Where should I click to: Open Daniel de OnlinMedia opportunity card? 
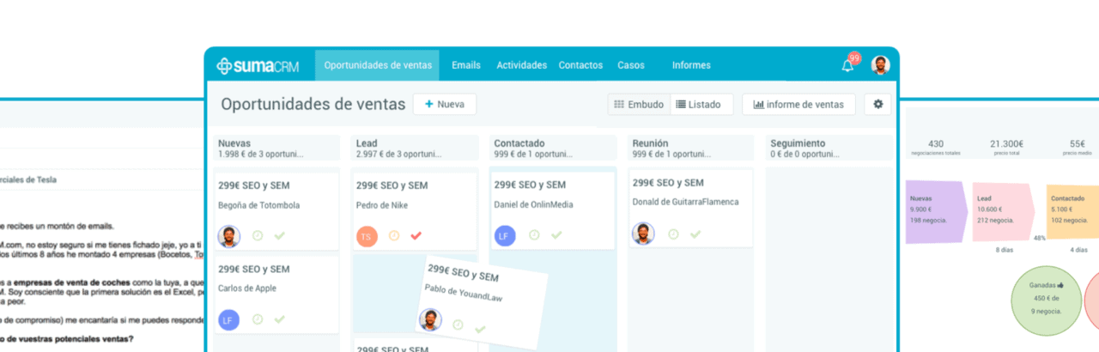coord(553,209)
